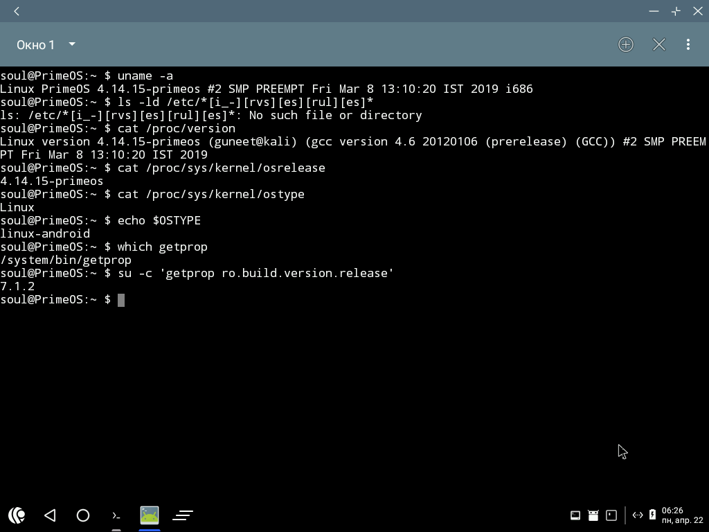Click on the 'uname -a' command line

pos(87,76)
